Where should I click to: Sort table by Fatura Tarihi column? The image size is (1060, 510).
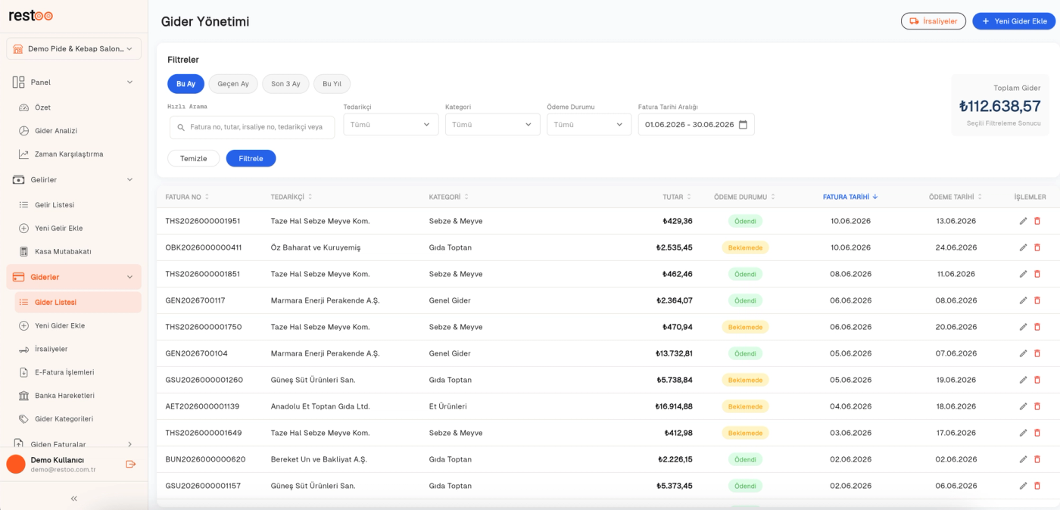pos(850,197)
